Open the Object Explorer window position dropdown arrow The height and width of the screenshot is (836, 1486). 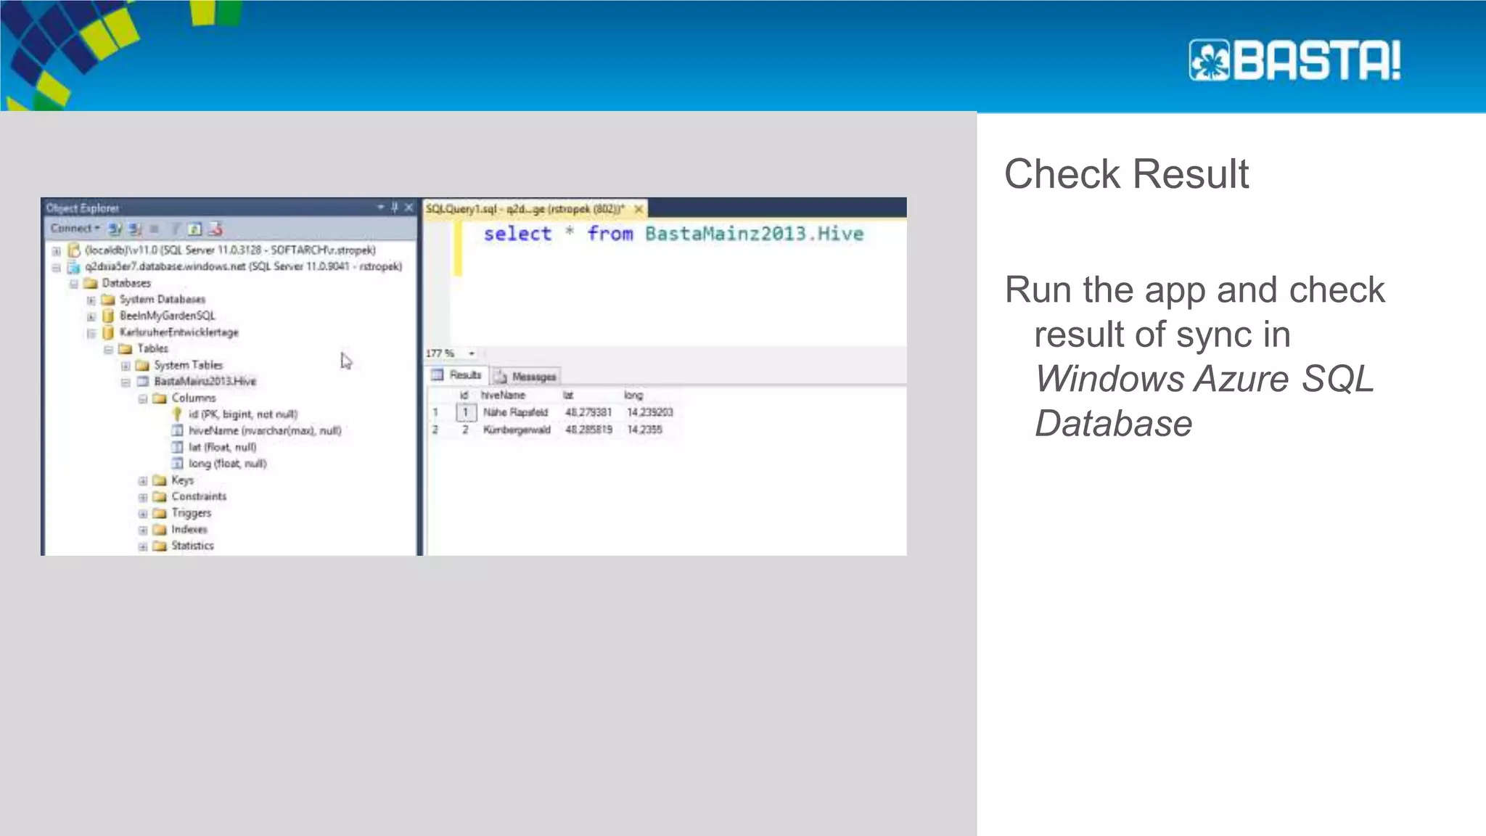coord(380,208)
